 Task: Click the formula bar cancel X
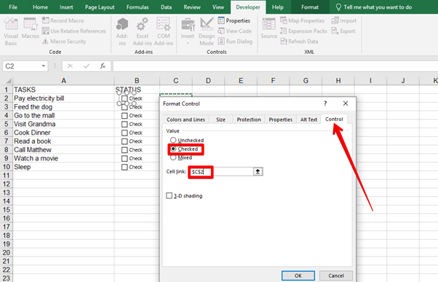click(x=70, y=66)
